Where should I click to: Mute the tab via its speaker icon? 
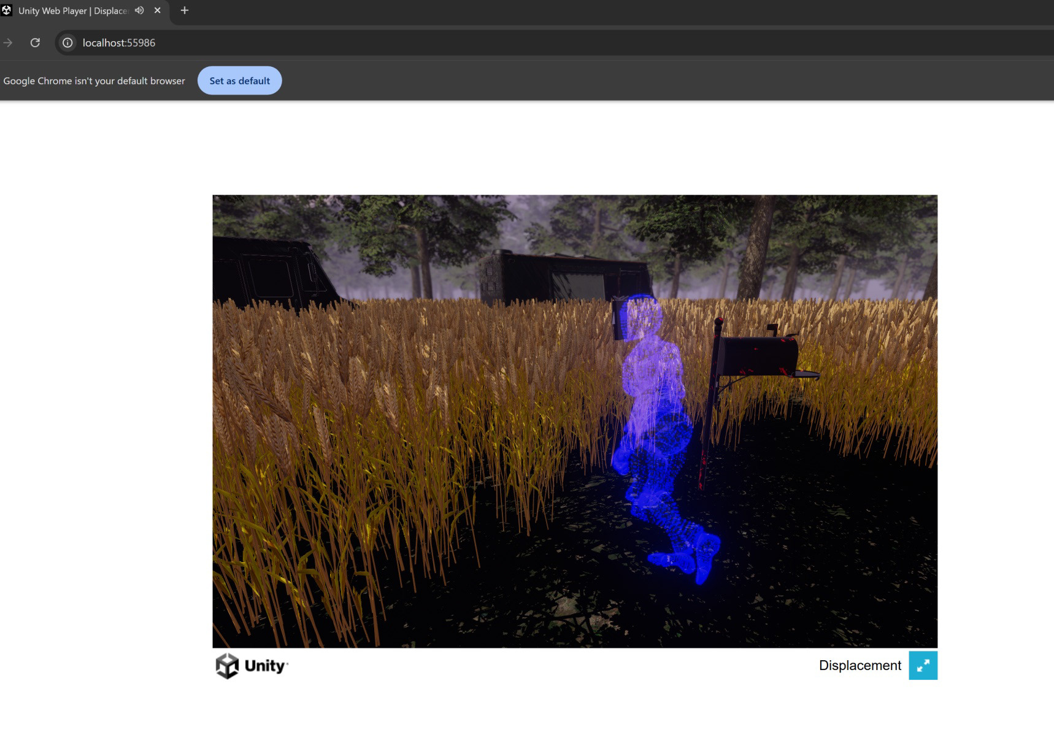(139, 10)
